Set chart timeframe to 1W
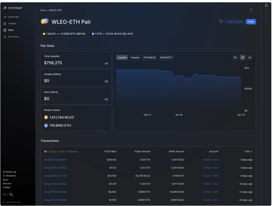 pos(235,57)
